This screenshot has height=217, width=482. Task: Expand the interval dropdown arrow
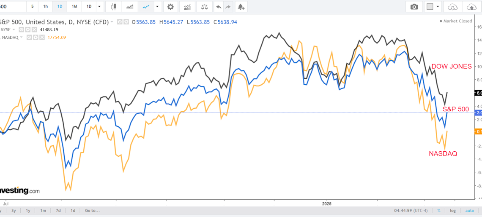tap(99, 6)
